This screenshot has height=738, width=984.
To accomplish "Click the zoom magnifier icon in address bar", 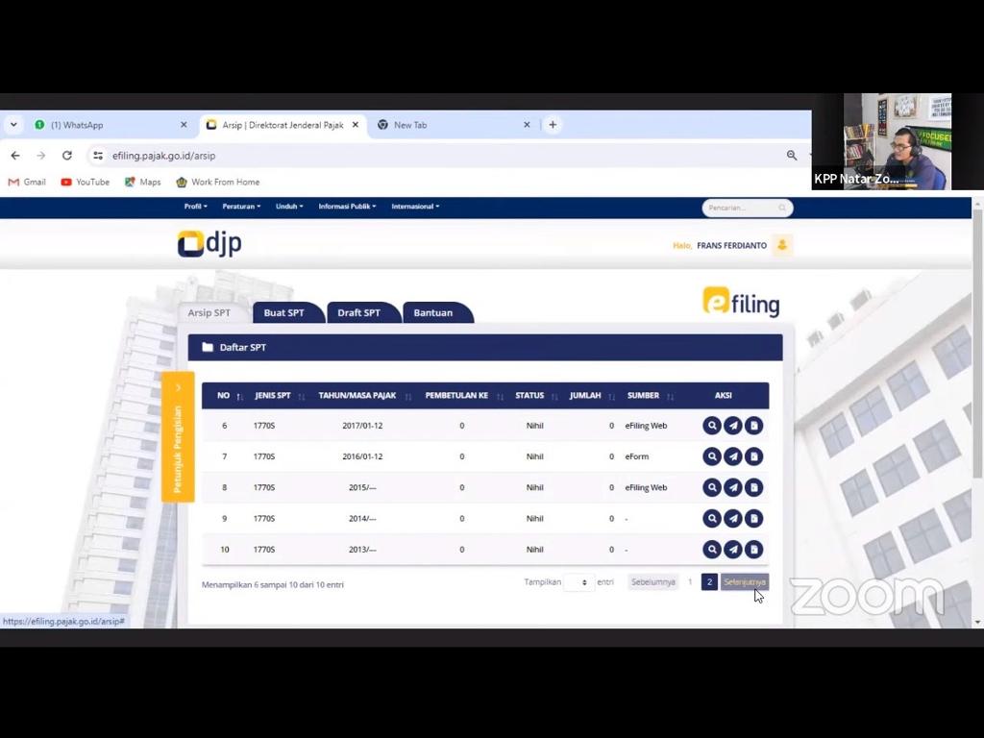I will (792, 156).
